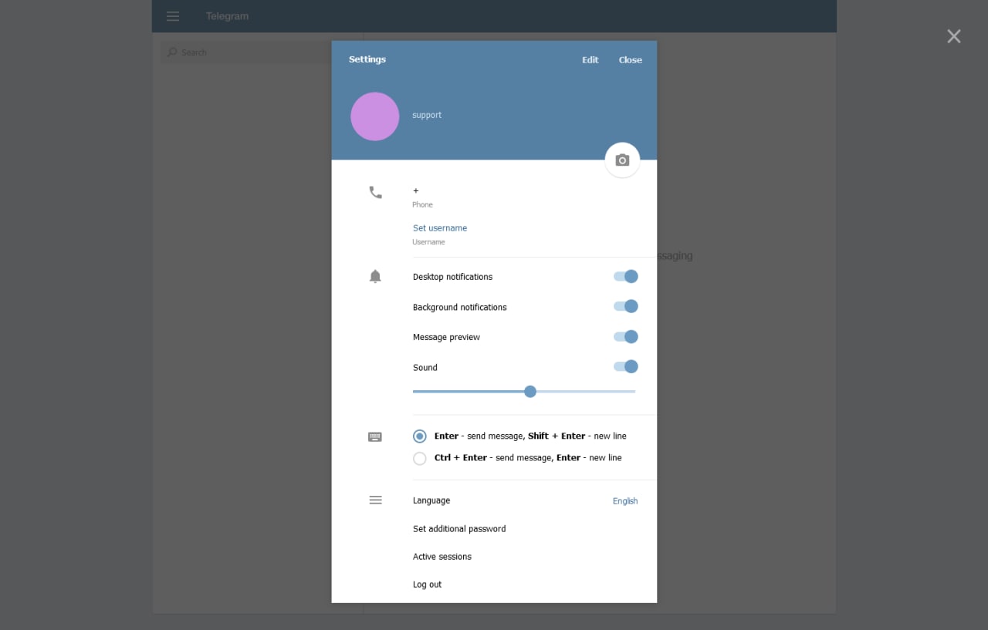Click the purple profile avatar
Image resolution: width=988 pixels, height=630 pixels.
(x=375, y=116)
